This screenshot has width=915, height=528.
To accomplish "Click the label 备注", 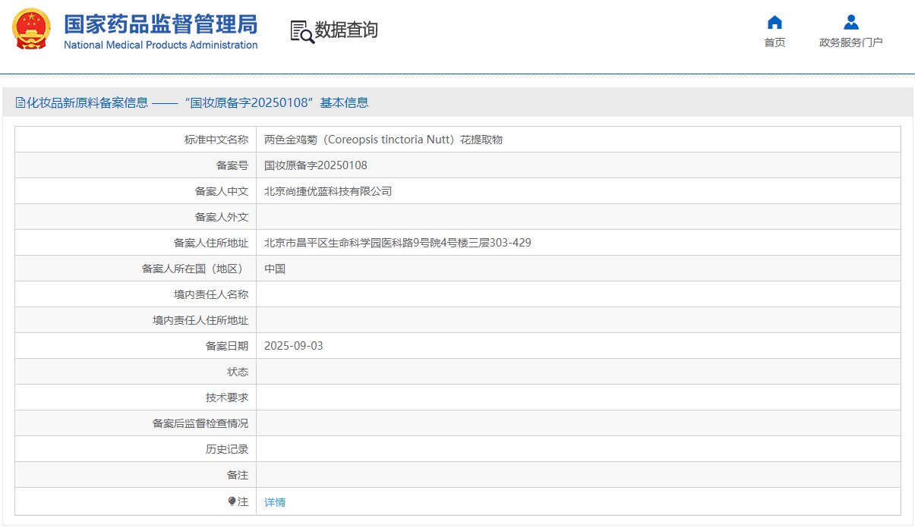I will click(238, 475).
